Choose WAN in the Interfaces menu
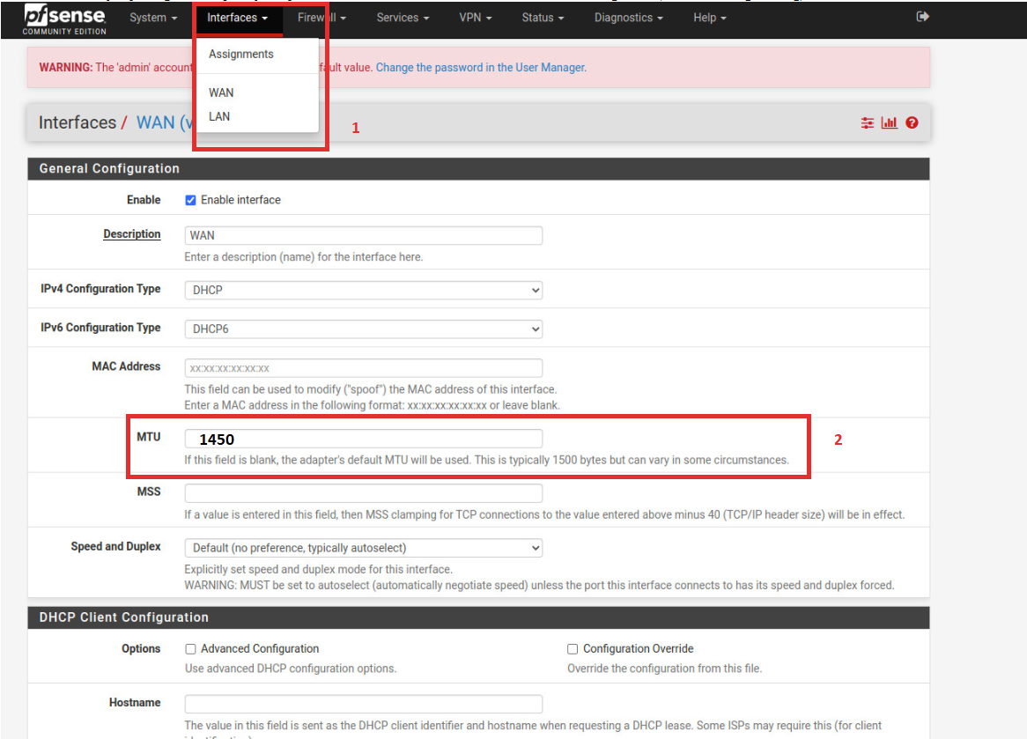This screenshot has width=1027, height=739. [221, 92]
